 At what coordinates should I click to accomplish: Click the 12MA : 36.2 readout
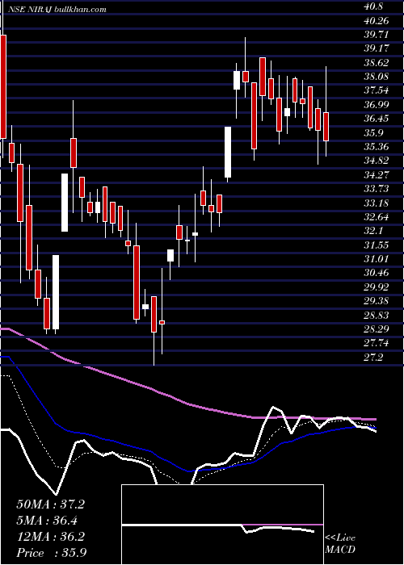(x=50, y=537)
